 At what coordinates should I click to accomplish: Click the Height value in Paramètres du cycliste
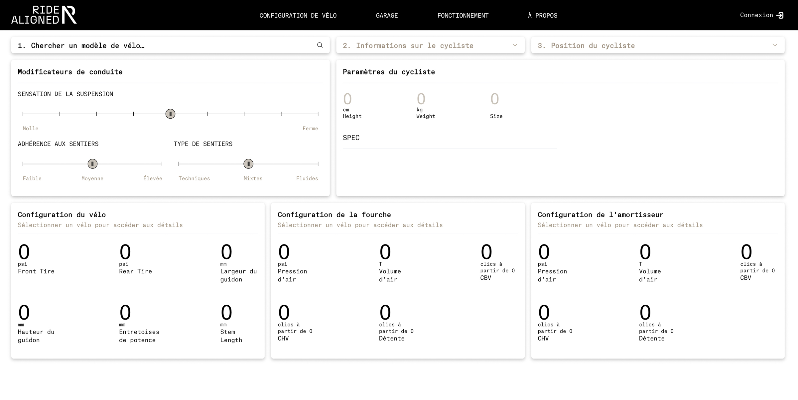(347, 99)
